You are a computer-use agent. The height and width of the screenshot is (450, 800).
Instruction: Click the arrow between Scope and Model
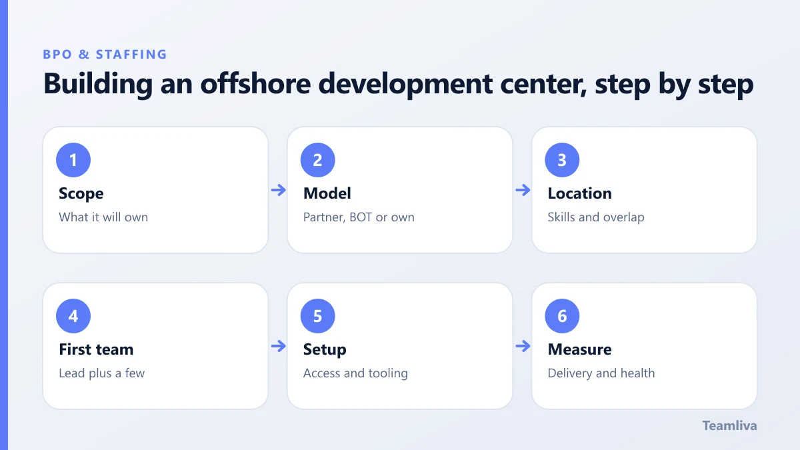[x=278, y=190]
